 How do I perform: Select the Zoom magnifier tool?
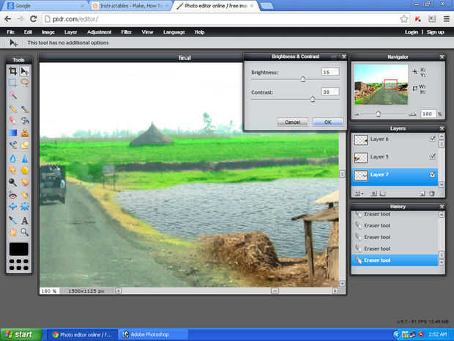click(25, 232)
